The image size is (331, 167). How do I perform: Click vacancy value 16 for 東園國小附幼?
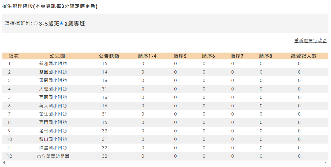[105, 80]
